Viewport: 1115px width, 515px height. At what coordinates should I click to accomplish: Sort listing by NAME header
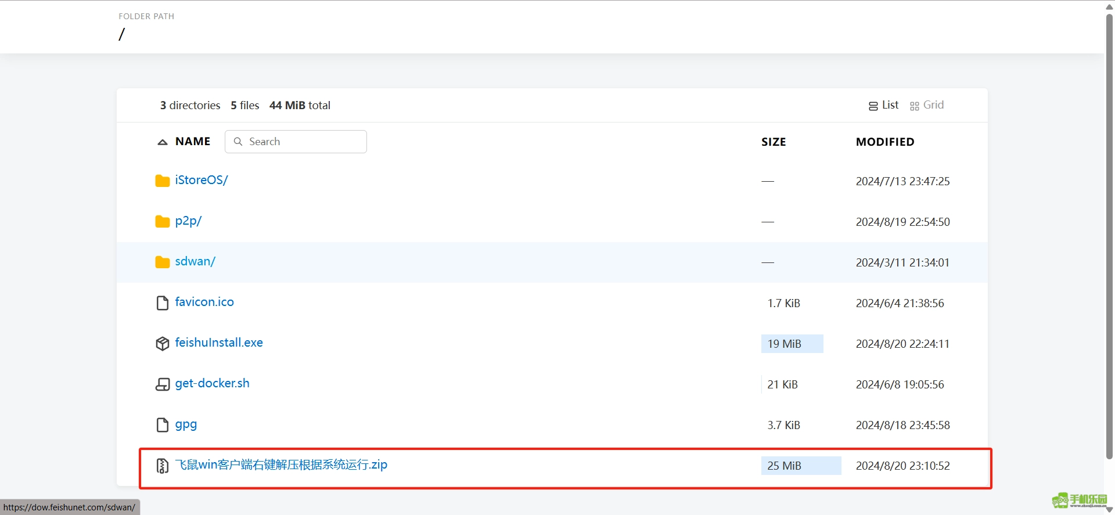click(193, 142)
